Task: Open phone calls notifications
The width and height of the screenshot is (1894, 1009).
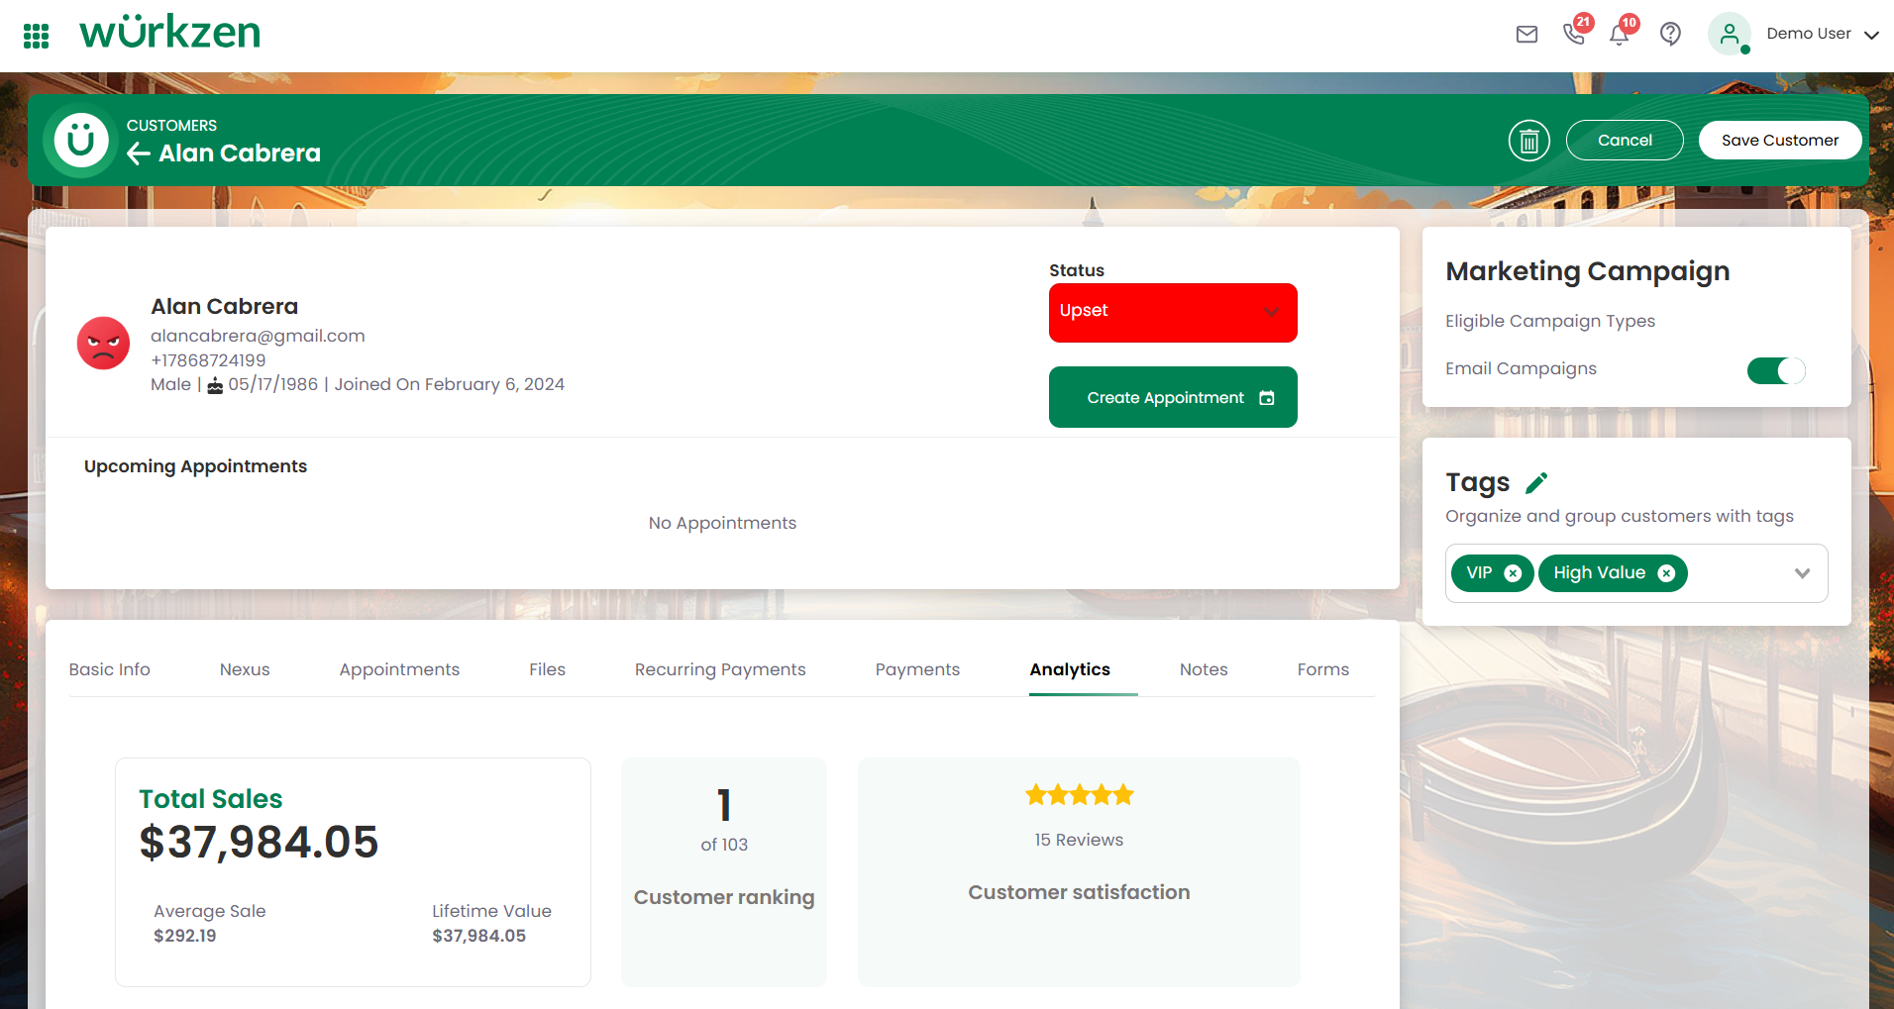Action: point(1573,35)
